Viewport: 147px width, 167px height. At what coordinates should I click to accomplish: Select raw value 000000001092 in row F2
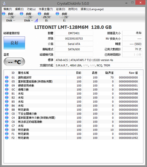tap(128, 138)
